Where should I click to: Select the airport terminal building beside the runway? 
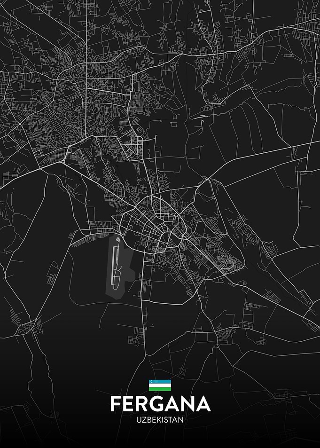118,239
